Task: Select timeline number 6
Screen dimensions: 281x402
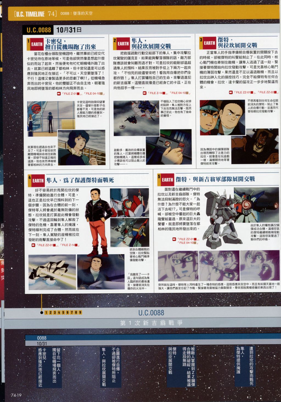Action: point(68,312)
